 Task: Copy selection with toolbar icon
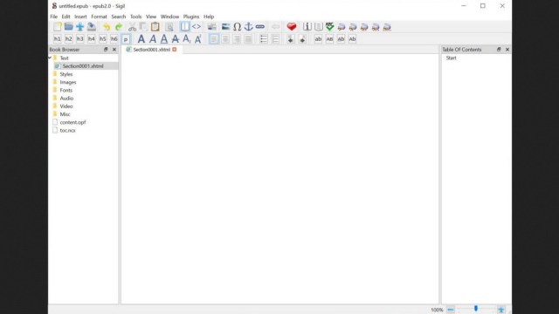pos(143,27)
